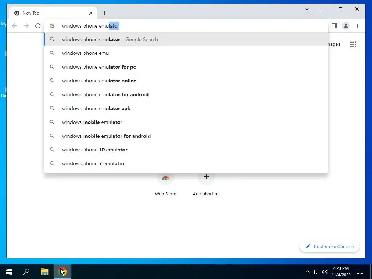
Task: Choose 'windows phone emulator - Google Search' suggestion
Action: (x=186, y=39)
